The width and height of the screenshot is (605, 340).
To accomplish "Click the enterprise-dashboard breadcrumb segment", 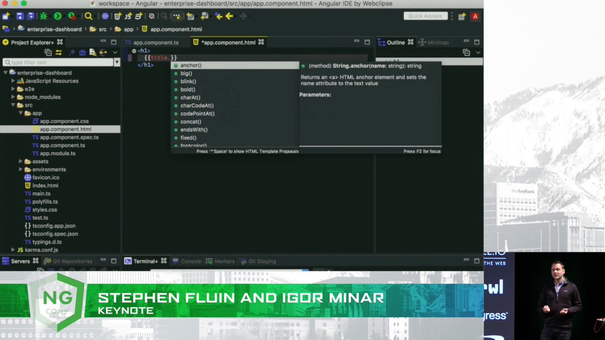I will 54,29.
